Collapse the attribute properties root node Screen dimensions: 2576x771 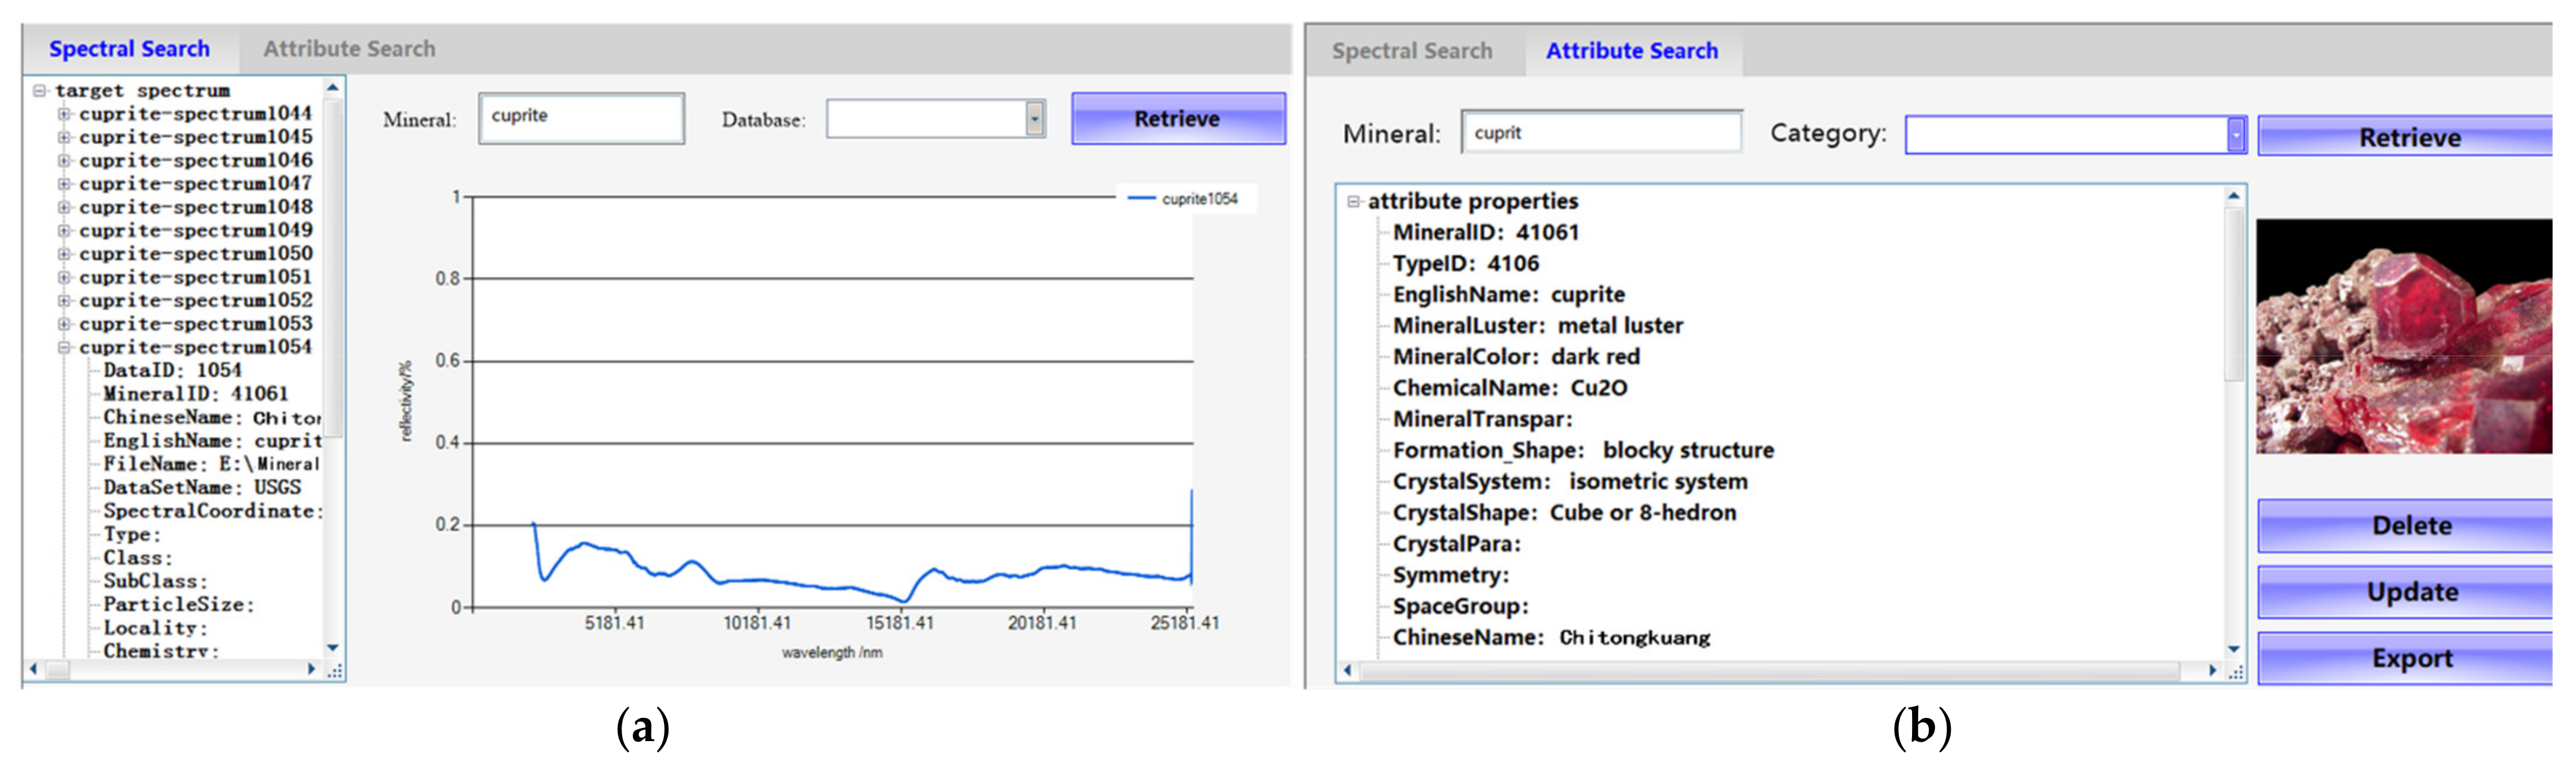tap(1353, 202)
